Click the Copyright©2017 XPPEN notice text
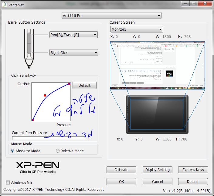This screenshot has height=196, width=214. (53, 189)
